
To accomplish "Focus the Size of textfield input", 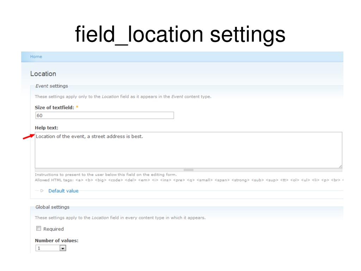I will pos(105,115).
